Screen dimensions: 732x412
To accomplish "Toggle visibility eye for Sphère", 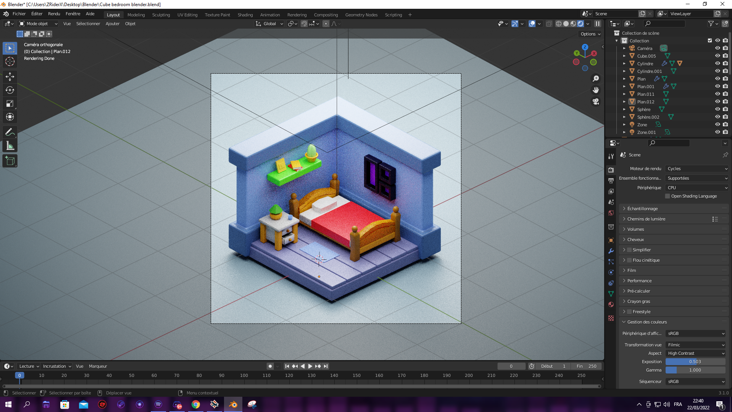I will coord(717,109).
